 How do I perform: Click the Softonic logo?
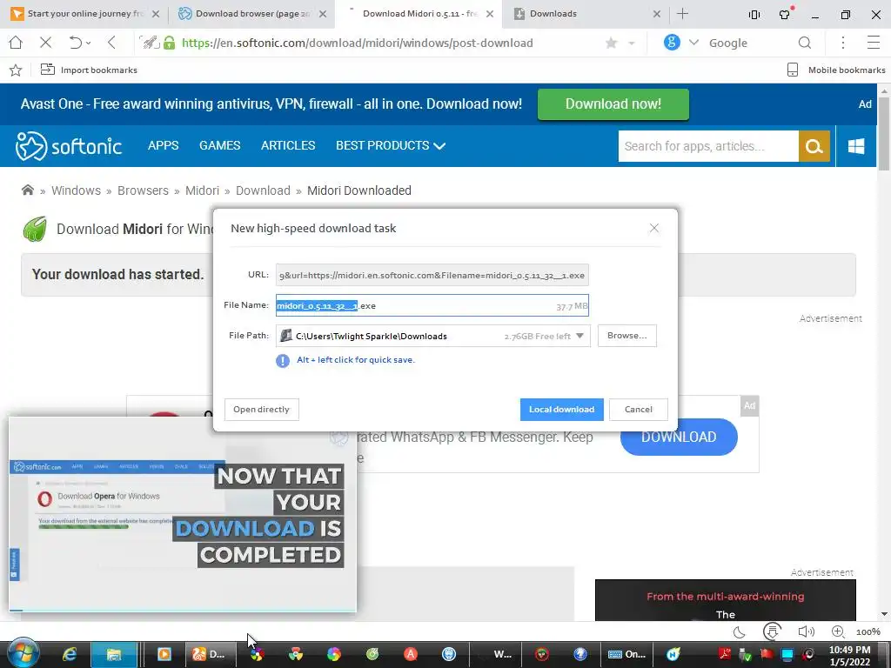click(x=68, y=146)
